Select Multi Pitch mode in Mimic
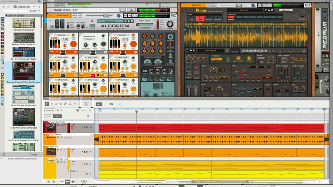This screenshot has width=333, height=187. 218,18
